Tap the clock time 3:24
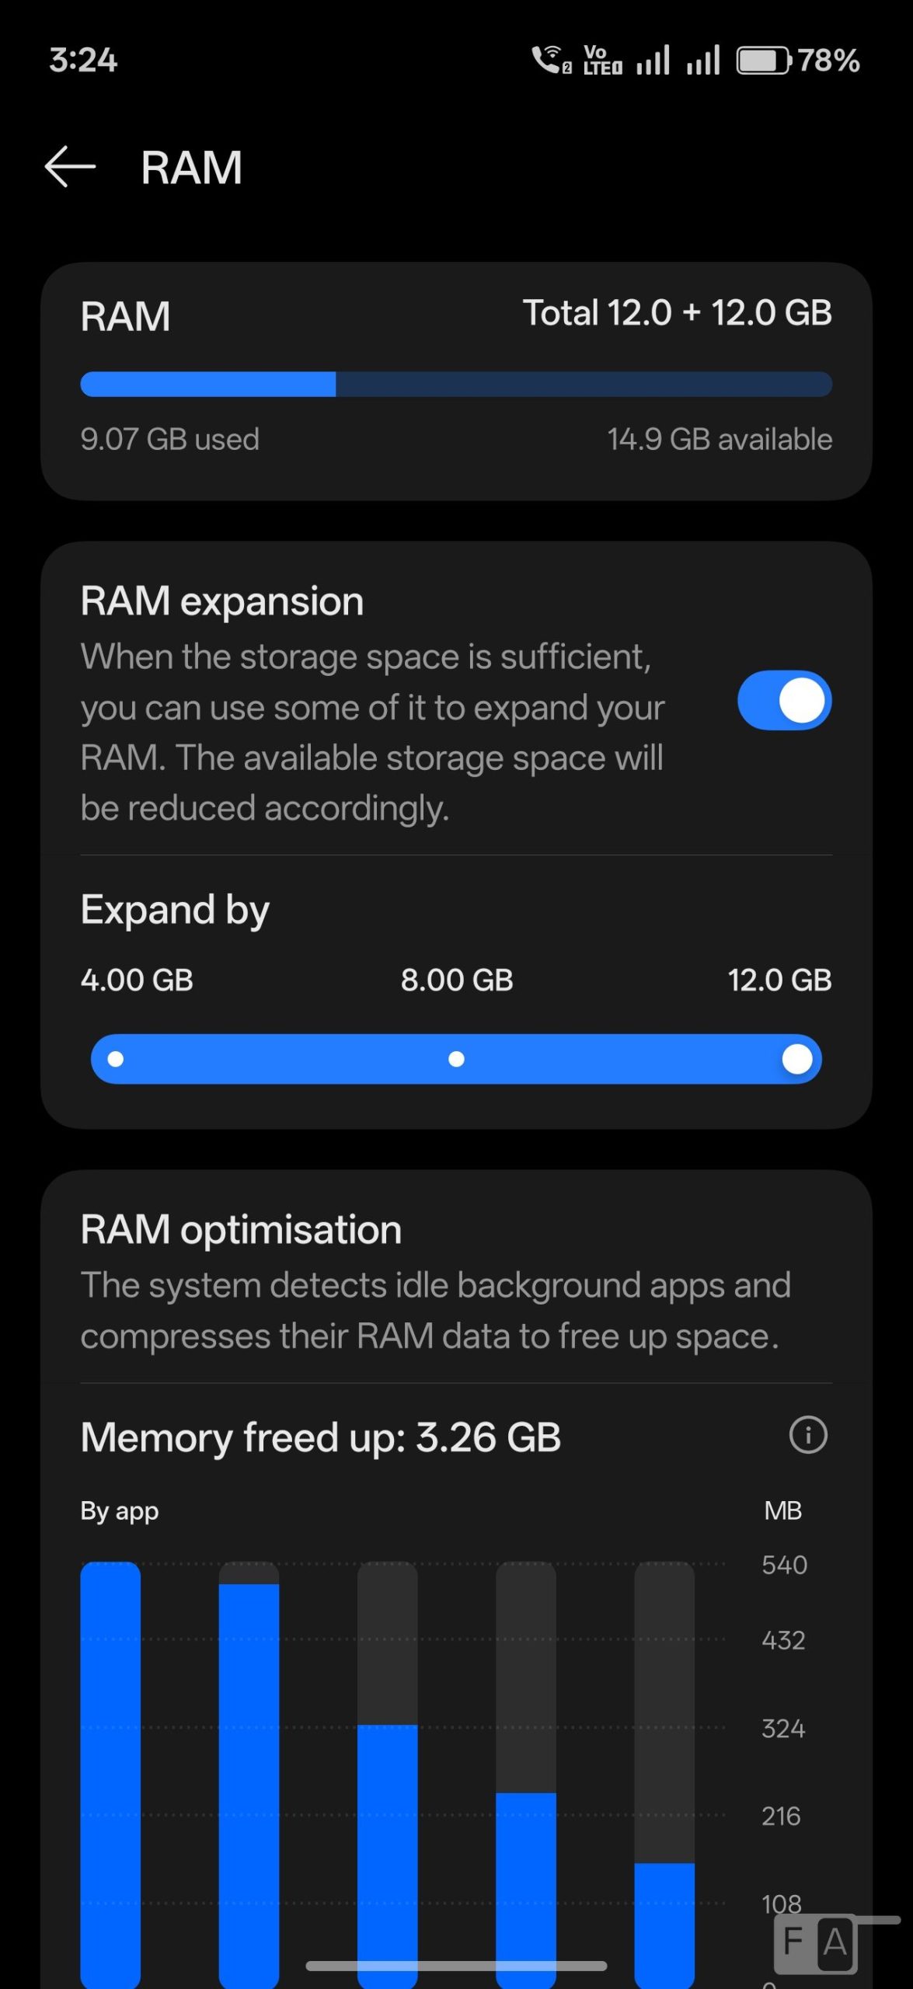The image size is (913, 1989). coord(83,60)
